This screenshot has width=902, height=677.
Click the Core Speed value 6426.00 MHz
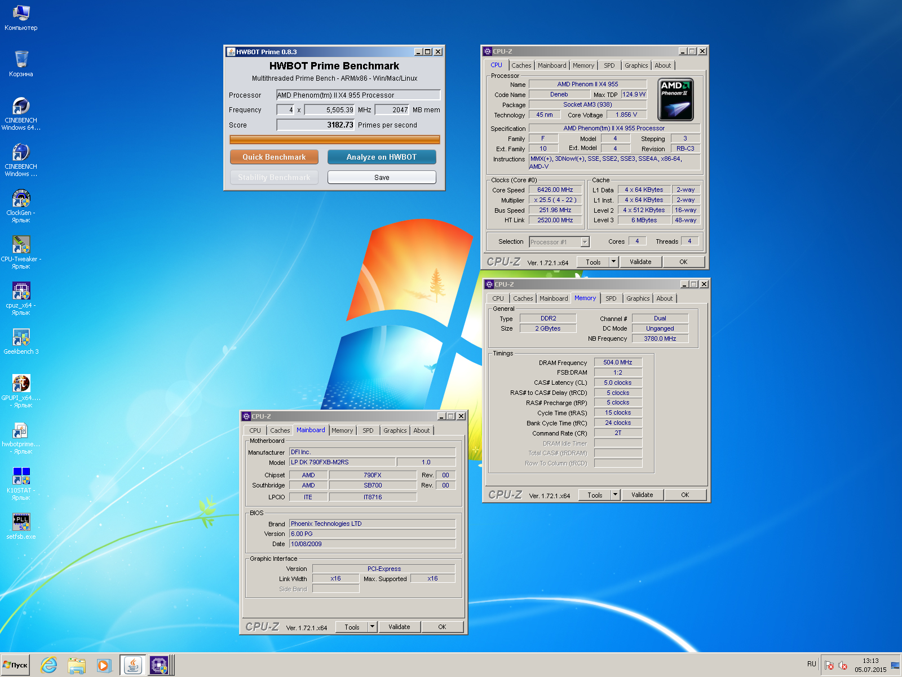coord(555,190)
